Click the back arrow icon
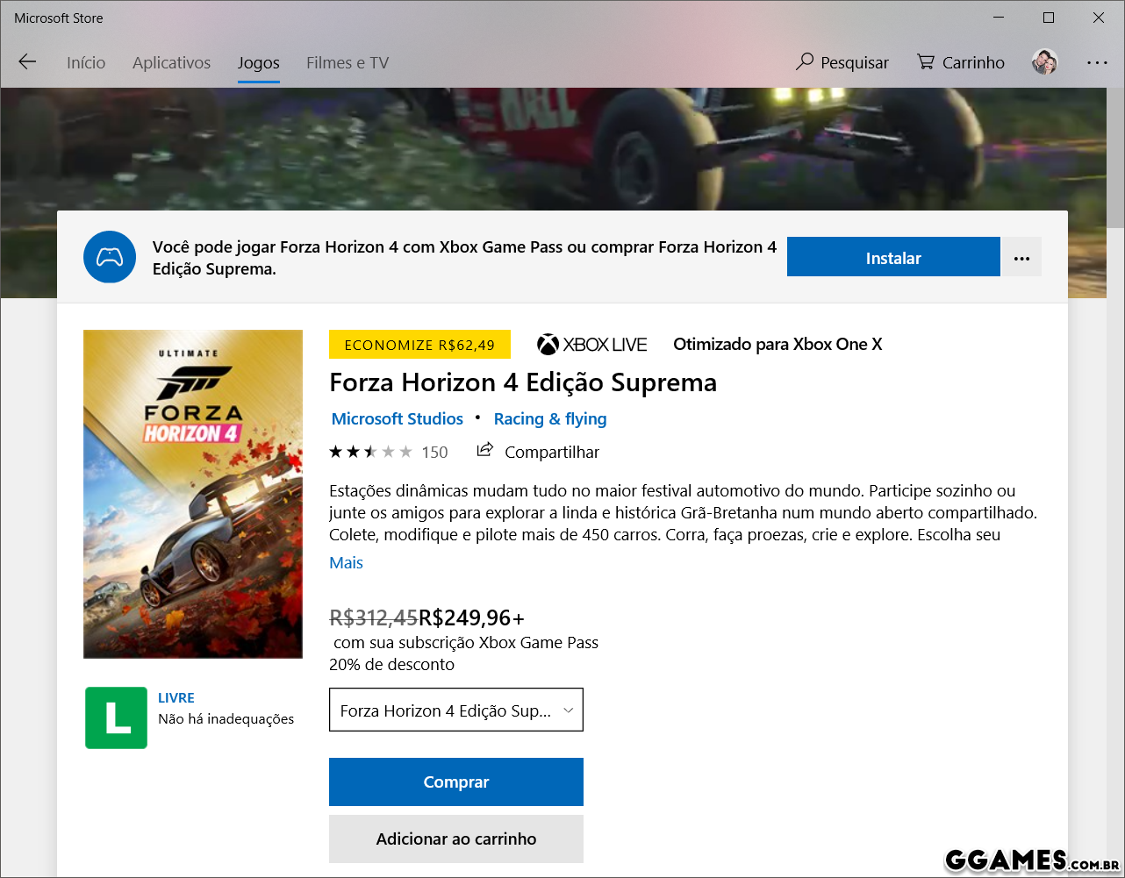1125x878 pixels. coord(27,62)
